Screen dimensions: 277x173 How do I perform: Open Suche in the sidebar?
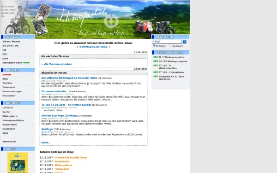(x=6, y=112)
